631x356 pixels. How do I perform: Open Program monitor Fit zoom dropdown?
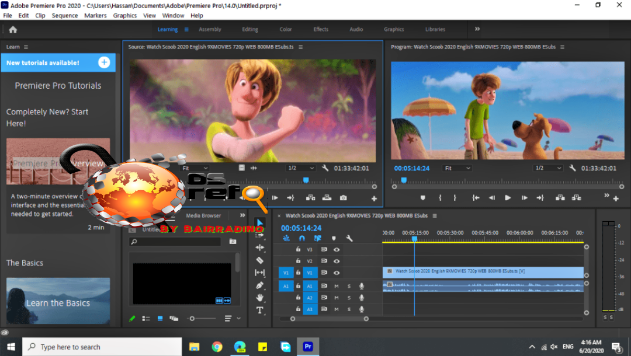click(x=457, y=168)
